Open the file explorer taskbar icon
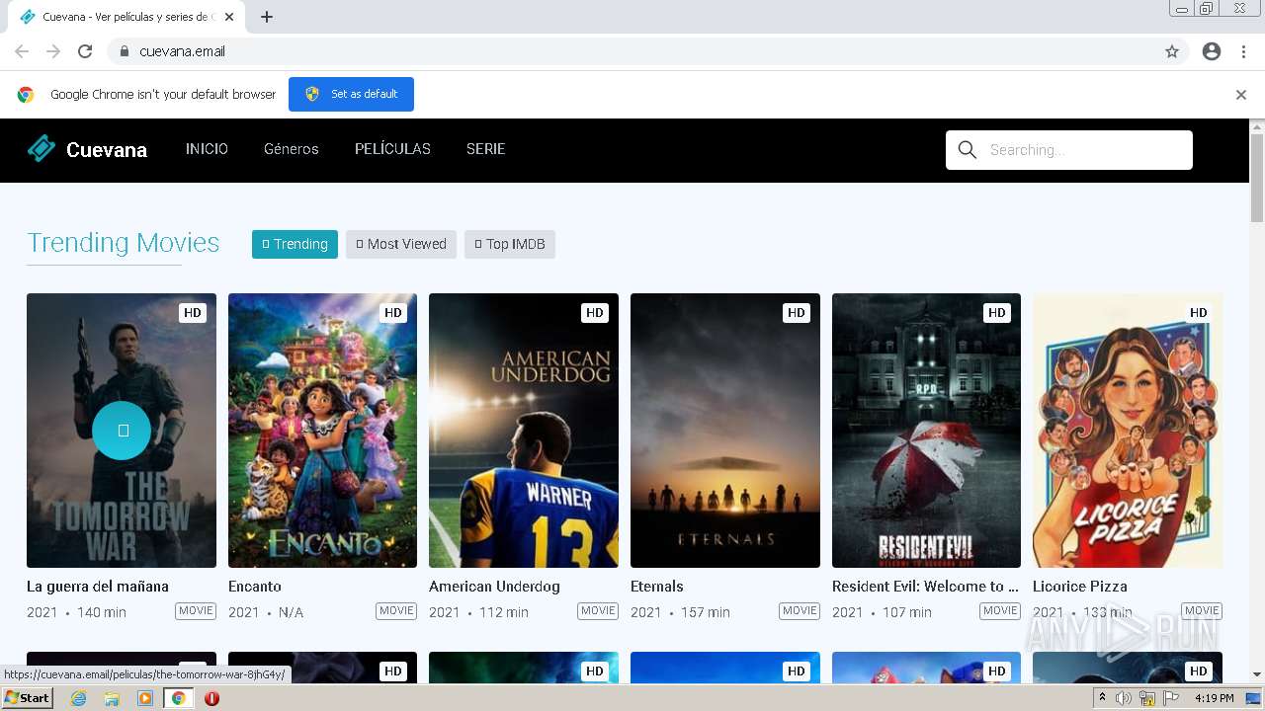This screenshot has width=1265, height=711. [112, 698]
